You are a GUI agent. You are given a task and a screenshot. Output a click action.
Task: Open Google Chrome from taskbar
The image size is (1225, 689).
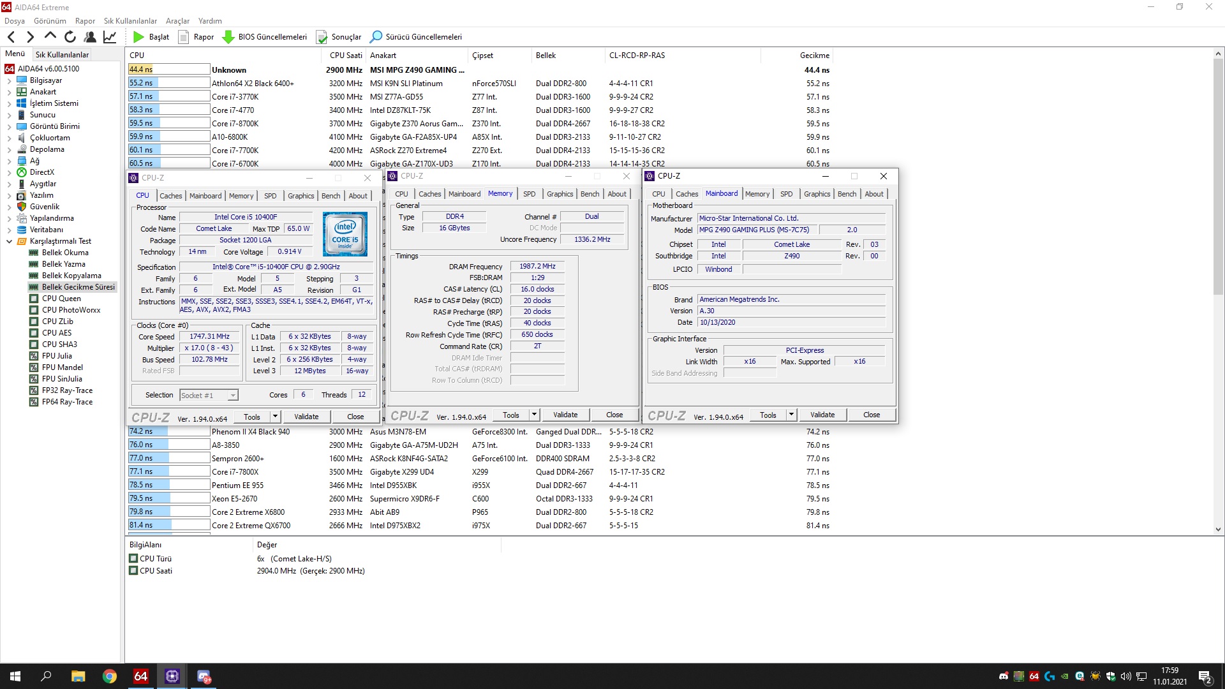tap(109, 676)
